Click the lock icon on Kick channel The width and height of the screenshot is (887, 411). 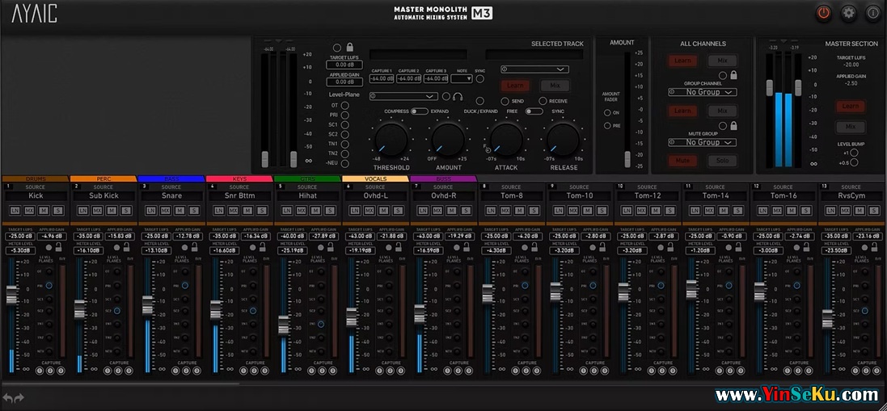[60, 248]
